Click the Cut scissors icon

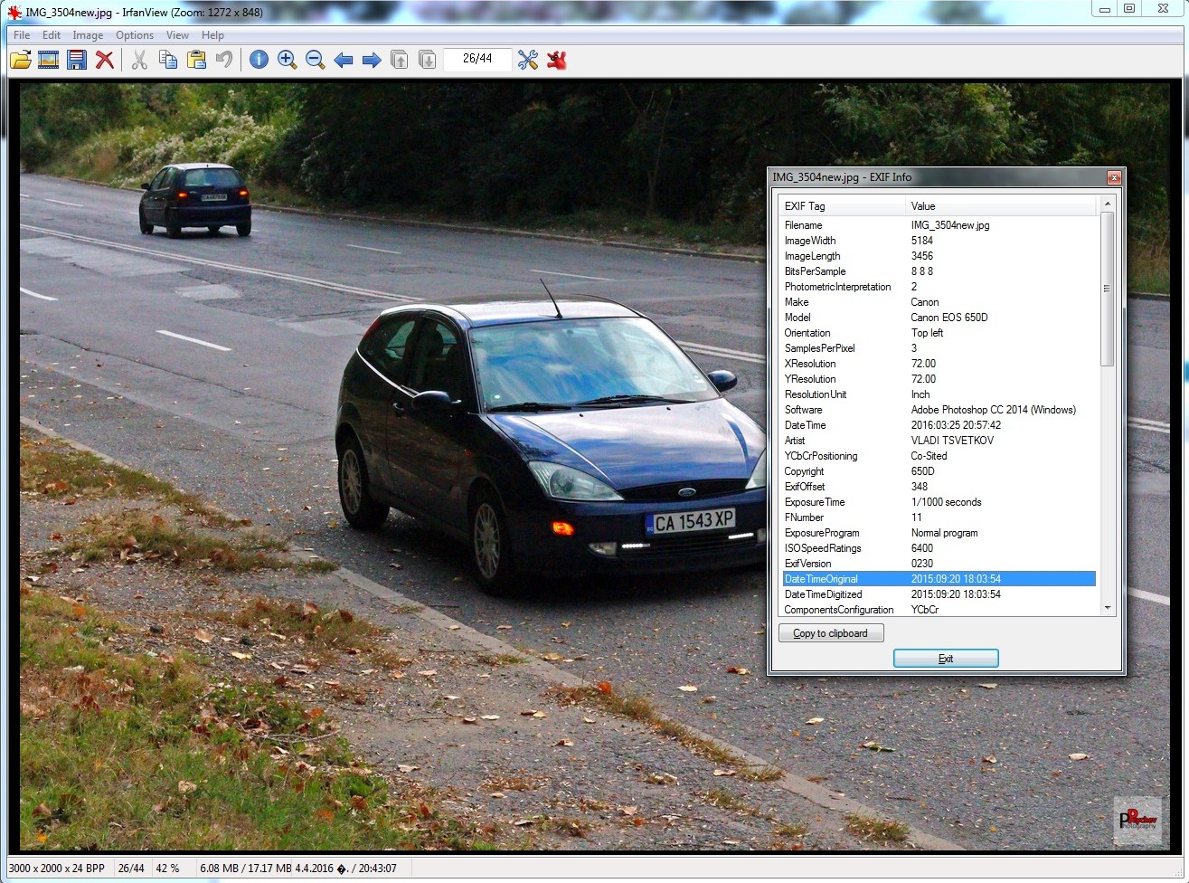click(139, 60)
